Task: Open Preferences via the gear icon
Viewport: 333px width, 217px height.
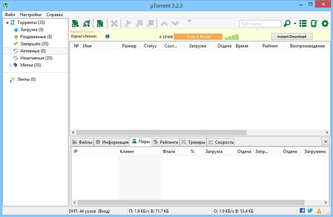Action: [325, 23]
